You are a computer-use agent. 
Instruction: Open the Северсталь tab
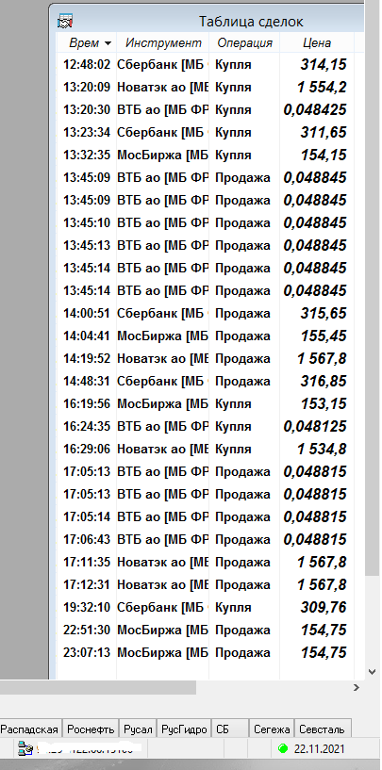coord(323,729)
